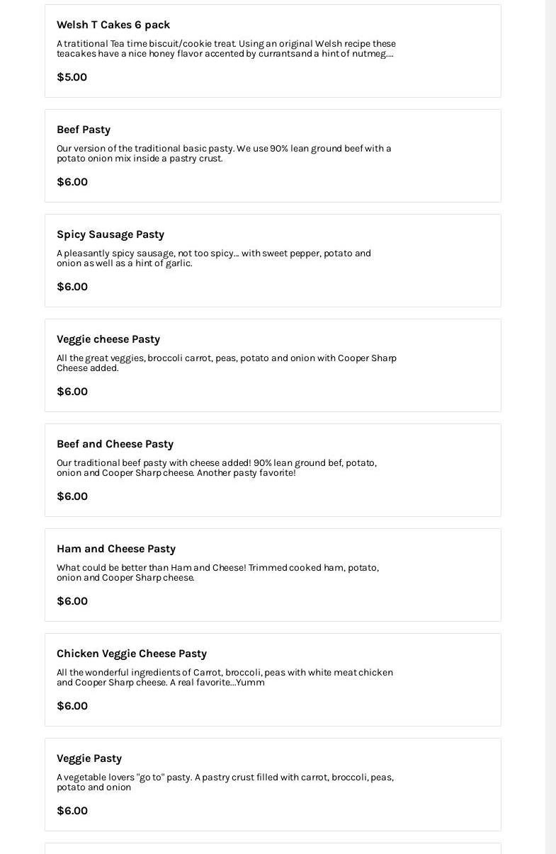Choose the Beef and Cheese Pasty title
556x854 pixels.
[115, 444]
